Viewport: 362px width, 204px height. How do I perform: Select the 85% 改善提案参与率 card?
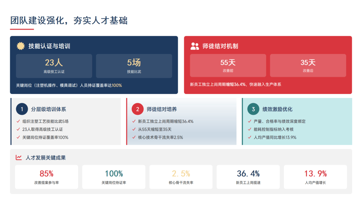click(x=47, y=177)
